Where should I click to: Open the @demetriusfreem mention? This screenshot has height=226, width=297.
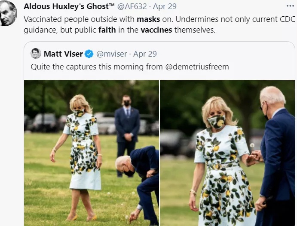(x=197, y=67)
